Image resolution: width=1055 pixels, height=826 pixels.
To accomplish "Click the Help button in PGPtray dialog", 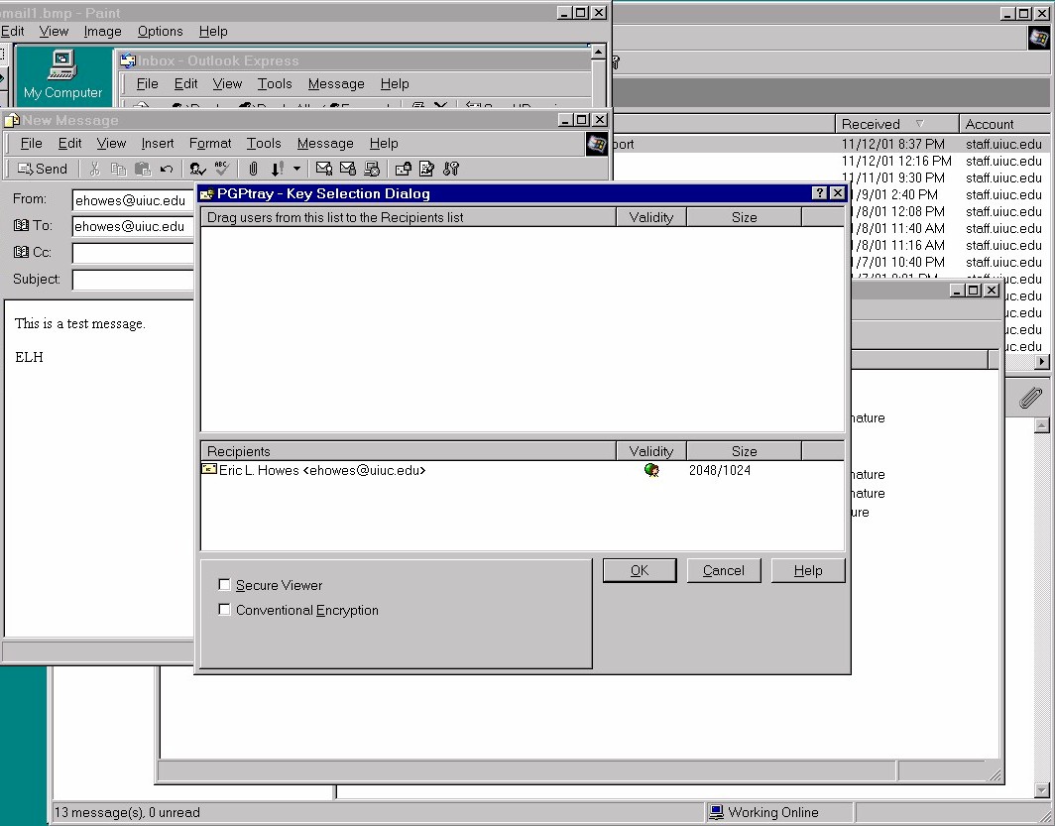I will point(807,570).
